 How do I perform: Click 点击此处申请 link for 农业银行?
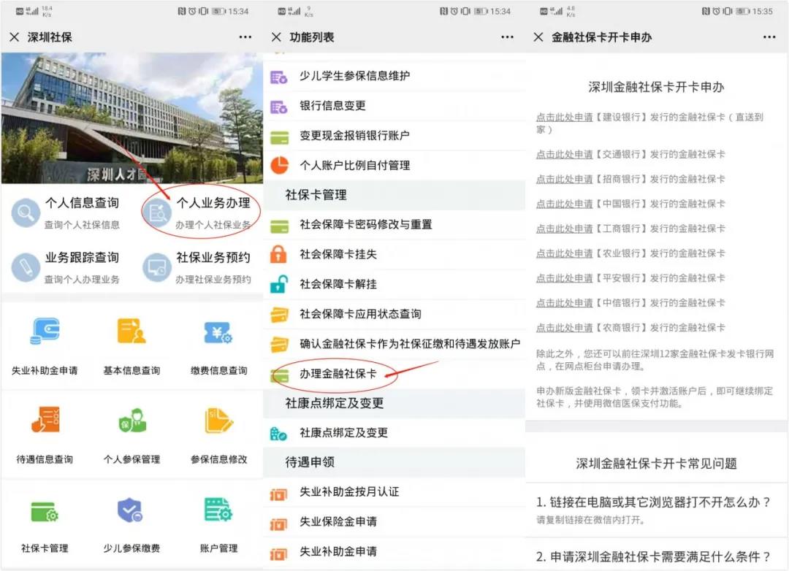564,253
